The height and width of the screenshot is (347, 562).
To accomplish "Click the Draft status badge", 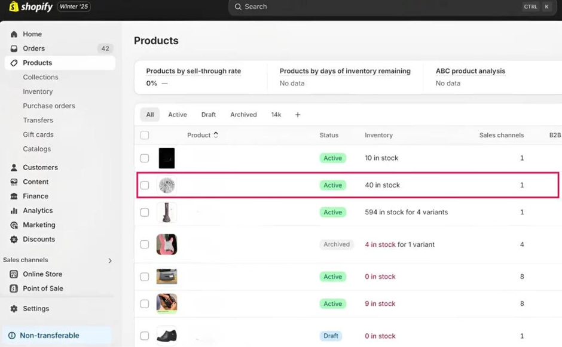I will coord(331,336).
